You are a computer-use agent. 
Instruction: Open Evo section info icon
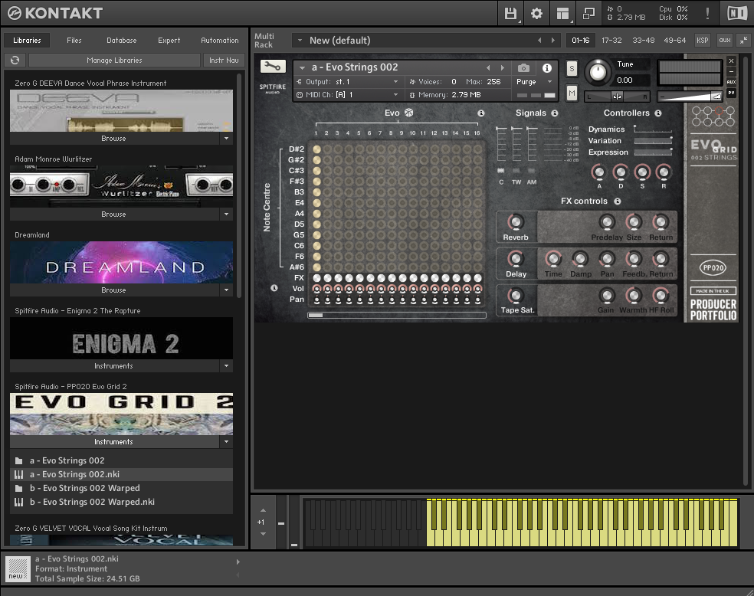tap(481, 113)
